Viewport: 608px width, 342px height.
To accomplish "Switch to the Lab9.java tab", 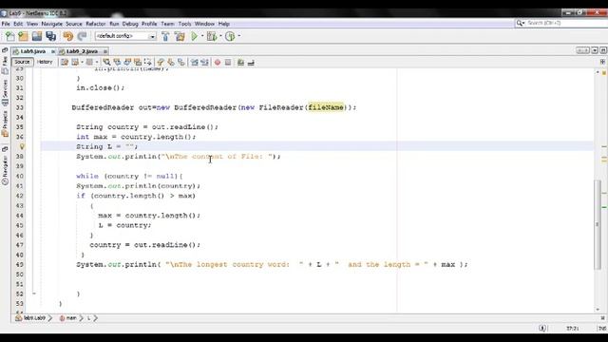I will pyautogui.click(x=33, y=51).
